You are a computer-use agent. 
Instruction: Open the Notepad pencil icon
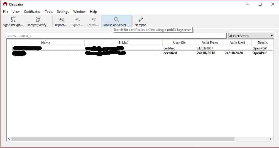pyautogui.click(x=141, y=19)
